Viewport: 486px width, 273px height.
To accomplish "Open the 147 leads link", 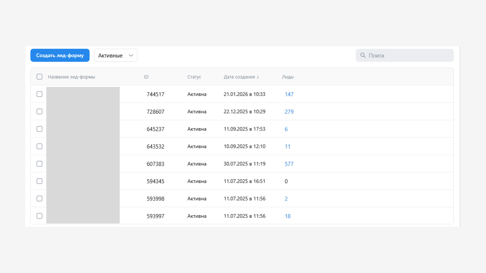I will (x=289, y=94).
